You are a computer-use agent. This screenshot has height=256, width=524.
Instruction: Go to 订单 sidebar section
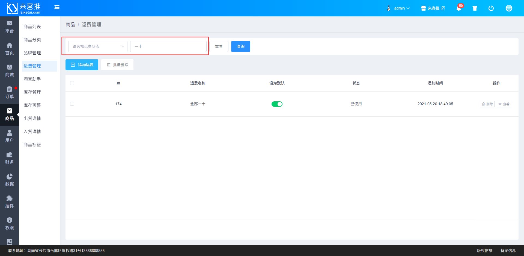click(10, 93)
